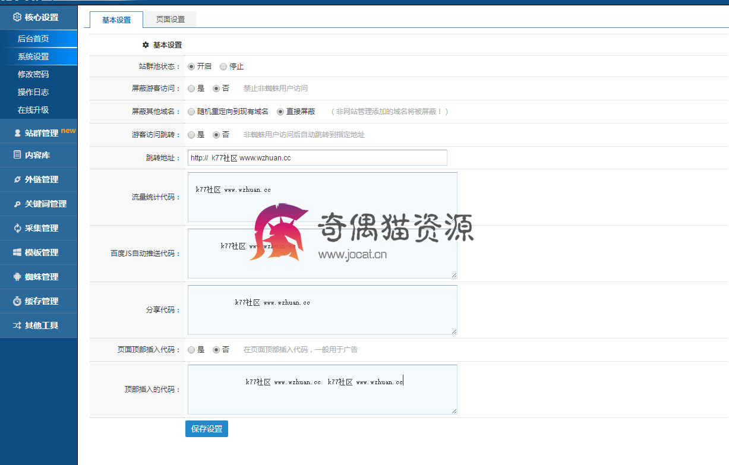The image size is (729, 465).
Task: Expand the 关键词管理 sidebar section
Action: click(x=39, y=204)
